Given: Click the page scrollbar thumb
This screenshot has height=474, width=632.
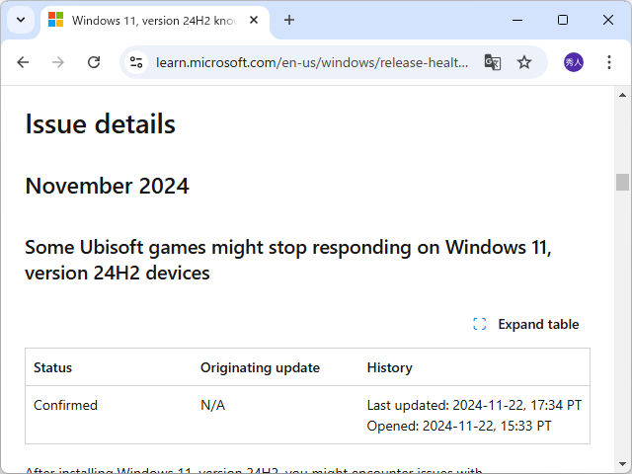Looking at the screenshot, I should 622,182.
